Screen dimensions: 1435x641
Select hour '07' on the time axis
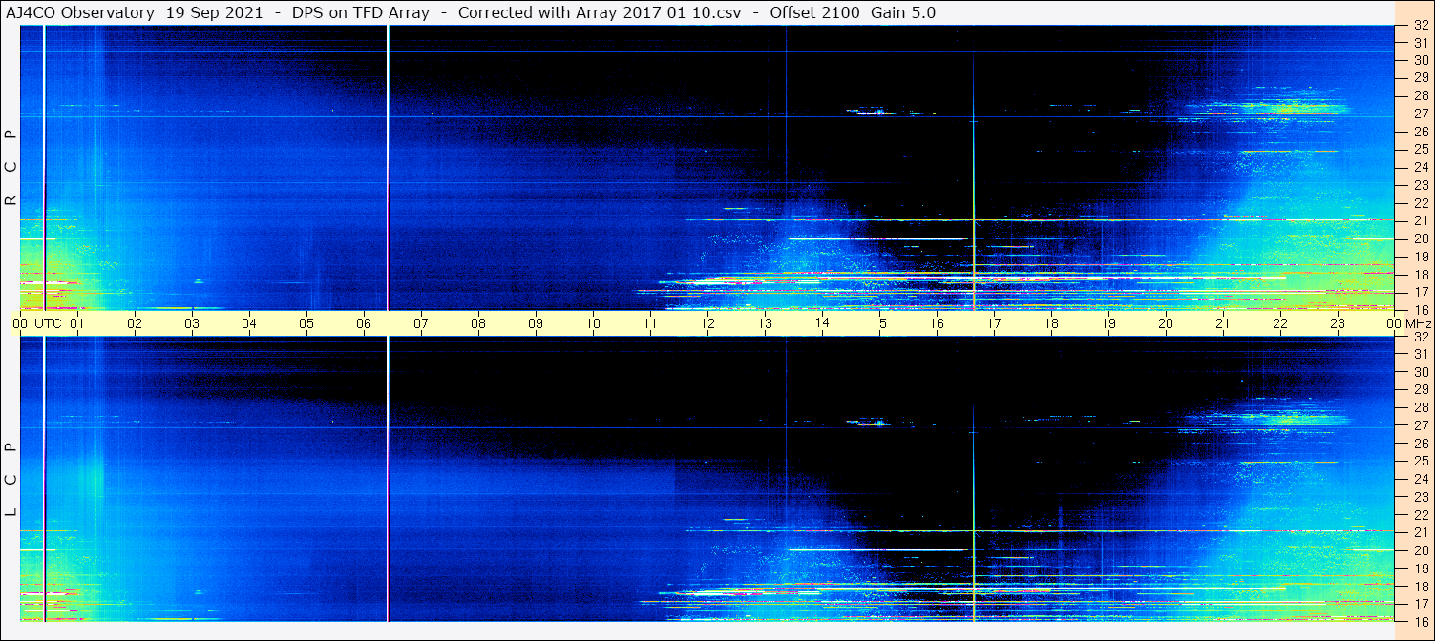coord(421,323)
